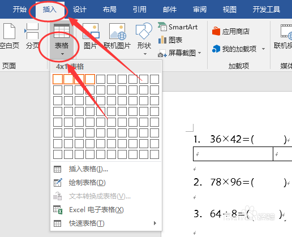The height and width of the screenshot is (237, 292).
Task: Switch to the 设计 design tab
Action: 80,10
